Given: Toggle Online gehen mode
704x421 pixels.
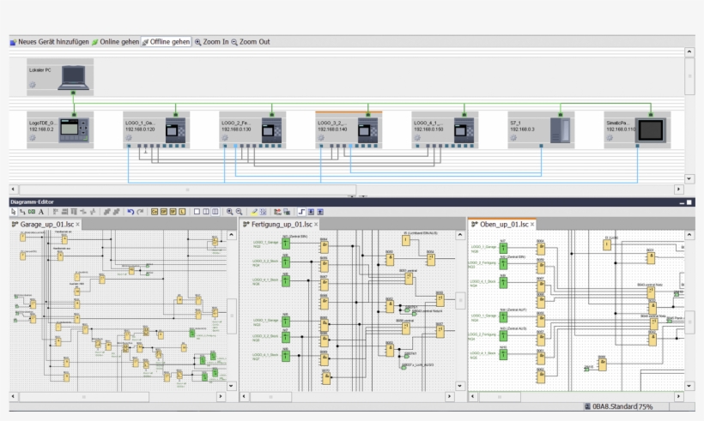Looking at the screenshot, I should 116,41.
